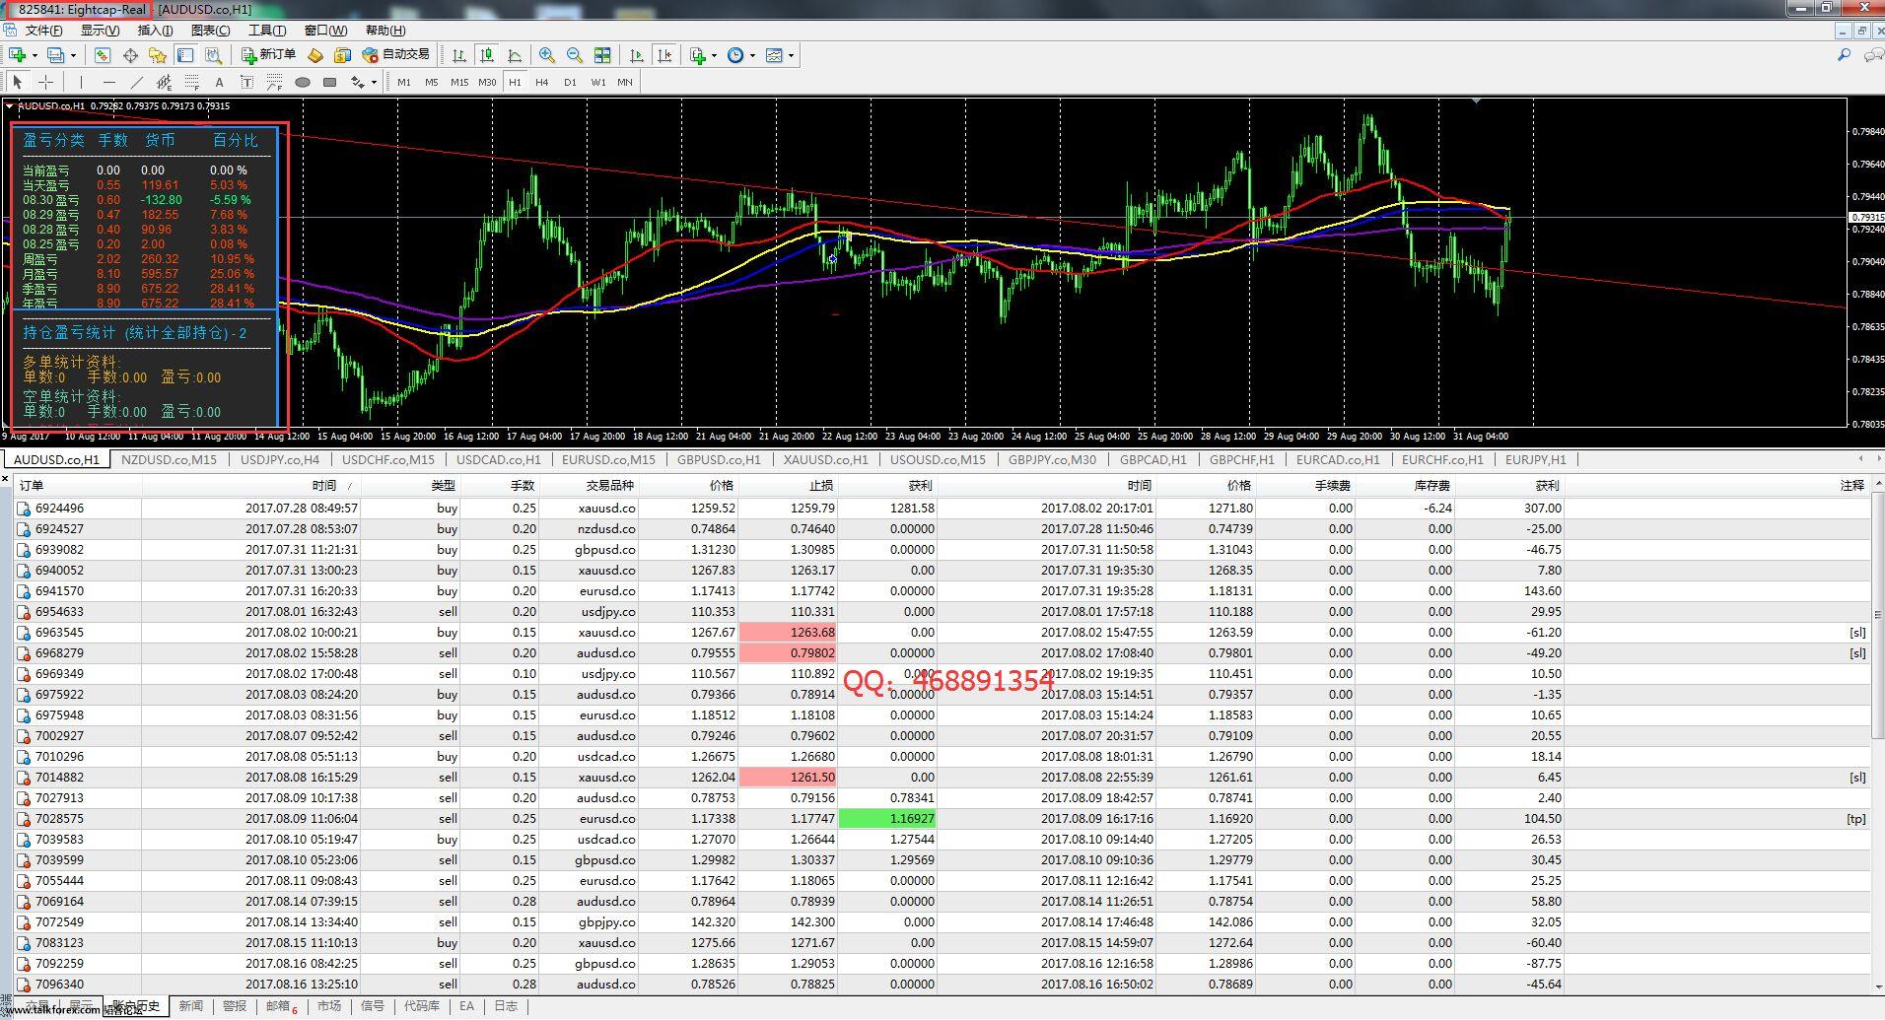Screen dimensions: 1885x1020
Task: Switch timeframe to M30
Action: [487, 82]
